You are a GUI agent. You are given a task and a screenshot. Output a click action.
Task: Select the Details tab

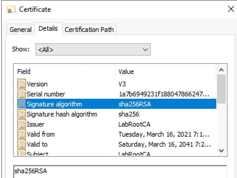(48, 29)
